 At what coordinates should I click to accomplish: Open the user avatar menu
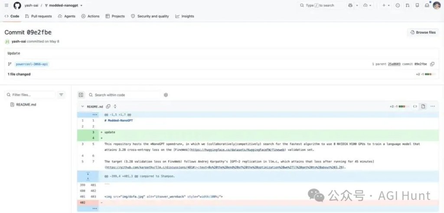click(x=437, y=5)
